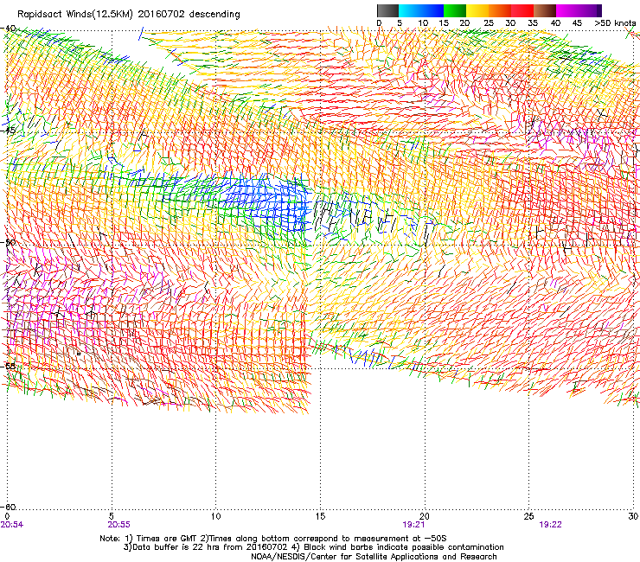This screenshot has width=640, height=562.
Task: Click the '15' longitude label on bottom axis
Action: 320,516
